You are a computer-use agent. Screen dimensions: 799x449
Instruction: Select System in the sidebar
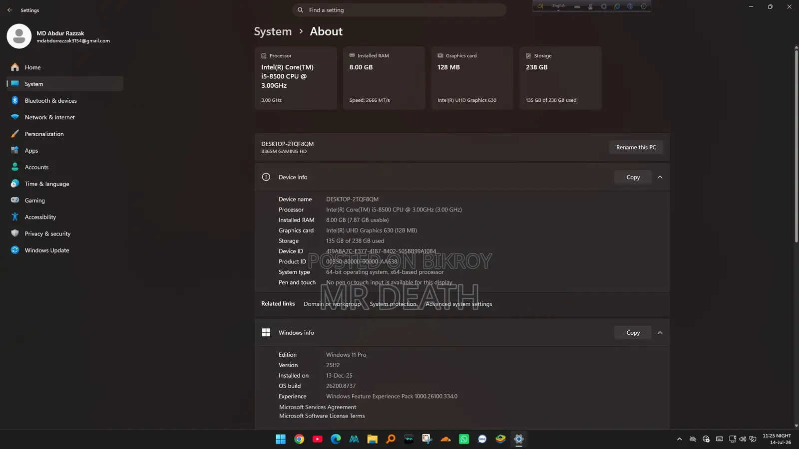pos(65,84)
